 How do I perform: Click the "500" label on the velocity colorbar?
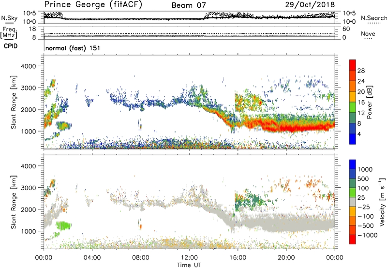point(363,179)
